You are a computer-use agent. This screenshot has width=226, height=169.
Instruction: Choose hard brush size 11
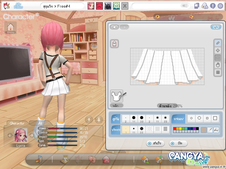[134, 119]
